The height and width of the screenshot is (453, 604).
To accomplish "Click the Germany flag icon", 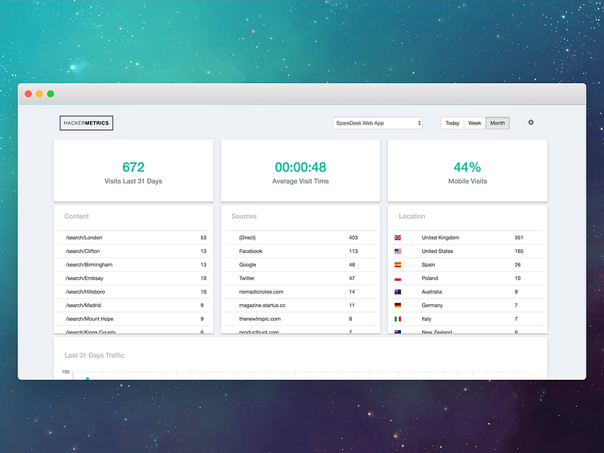I will 397,305.
